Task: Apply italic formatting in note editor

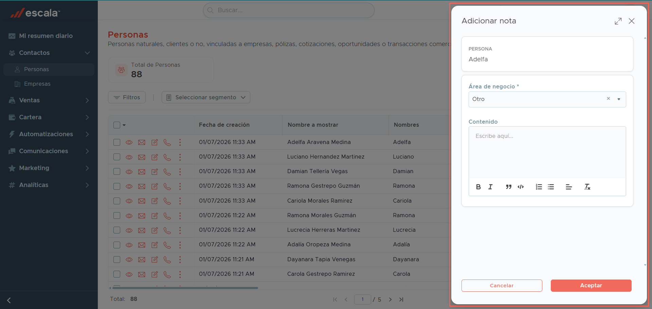Action: 490,187
